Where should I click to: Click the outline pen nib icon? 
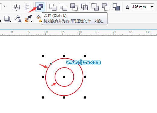point(127,7)
